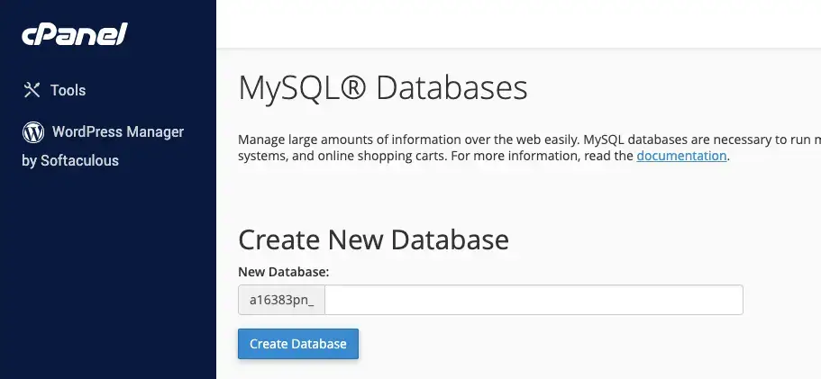Click the New Database: field label

283,272
